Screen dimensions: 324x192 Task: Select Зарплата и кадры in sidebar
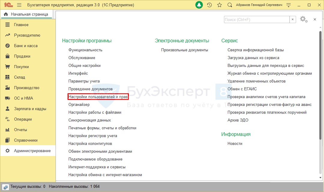coord(30,109)
